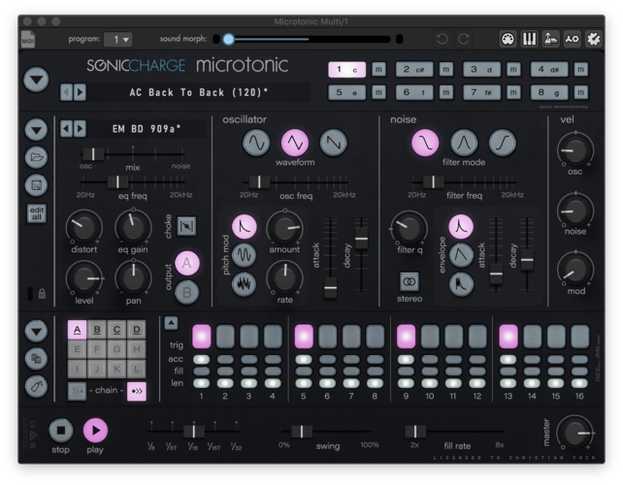623x485 pixels.
Task: Select the sawtooth oscillator waveform
Action: (334, 143)
